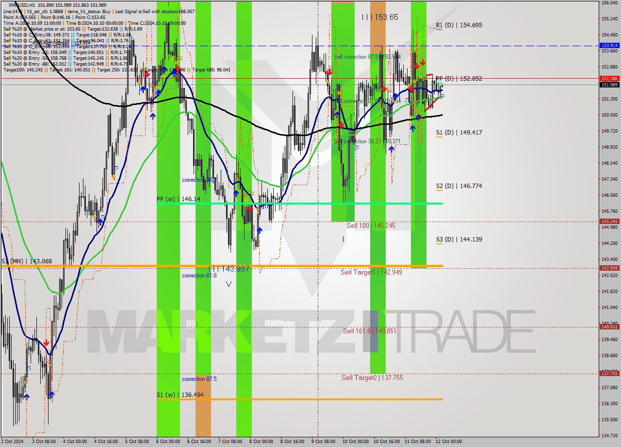This screenshot has height=447, width=621.
Task: Click the 'Sell %20 @ Entry -88' line
Action: pyautogui.click(x=65, y=64)
